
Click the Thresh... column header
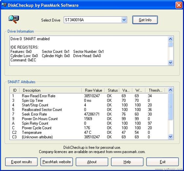click(155, 90)
